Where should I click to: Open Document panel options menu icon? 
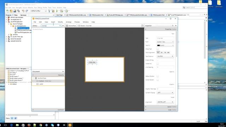[x=63, y=72]
